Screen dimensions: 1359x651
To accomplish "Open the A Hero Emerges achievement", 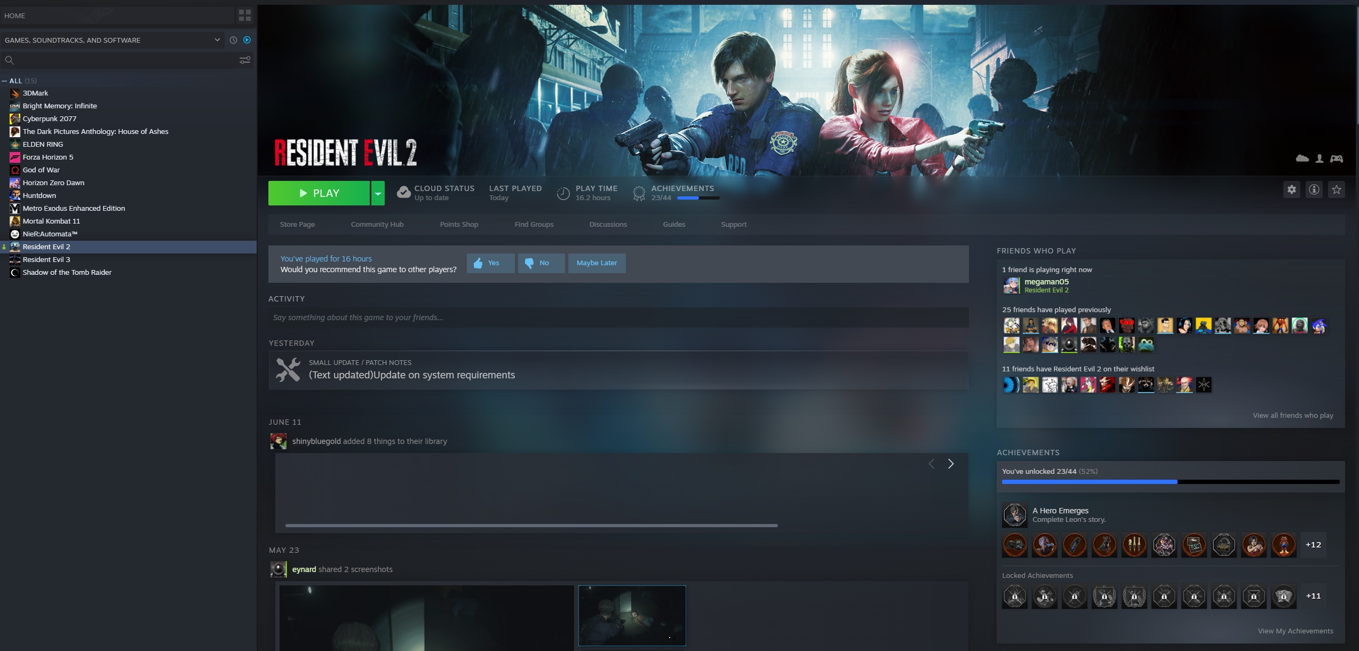I will (1054, 515).
